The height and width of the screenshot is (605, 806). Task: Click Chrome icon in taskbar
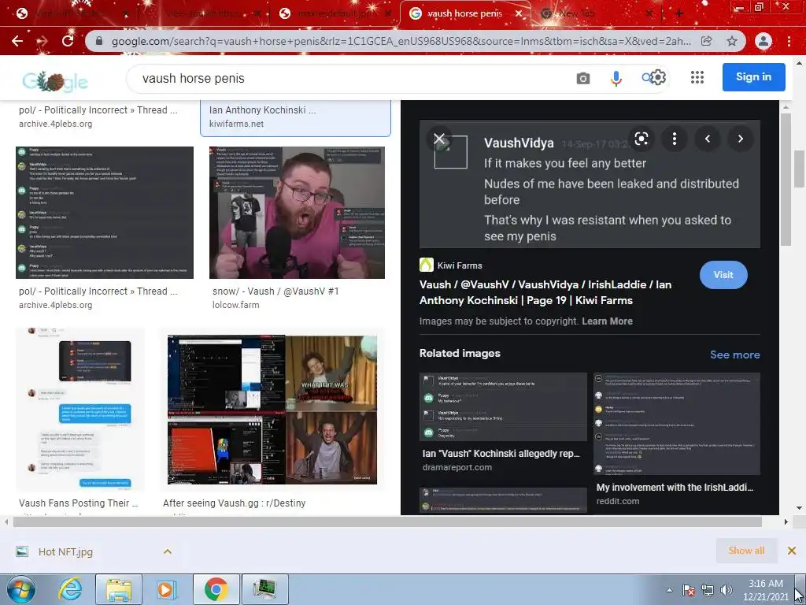216,589
